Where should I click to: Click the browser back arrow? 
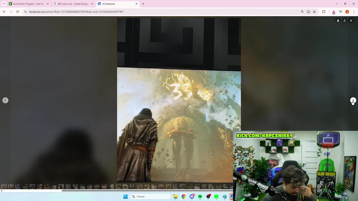tap(4, 12)
